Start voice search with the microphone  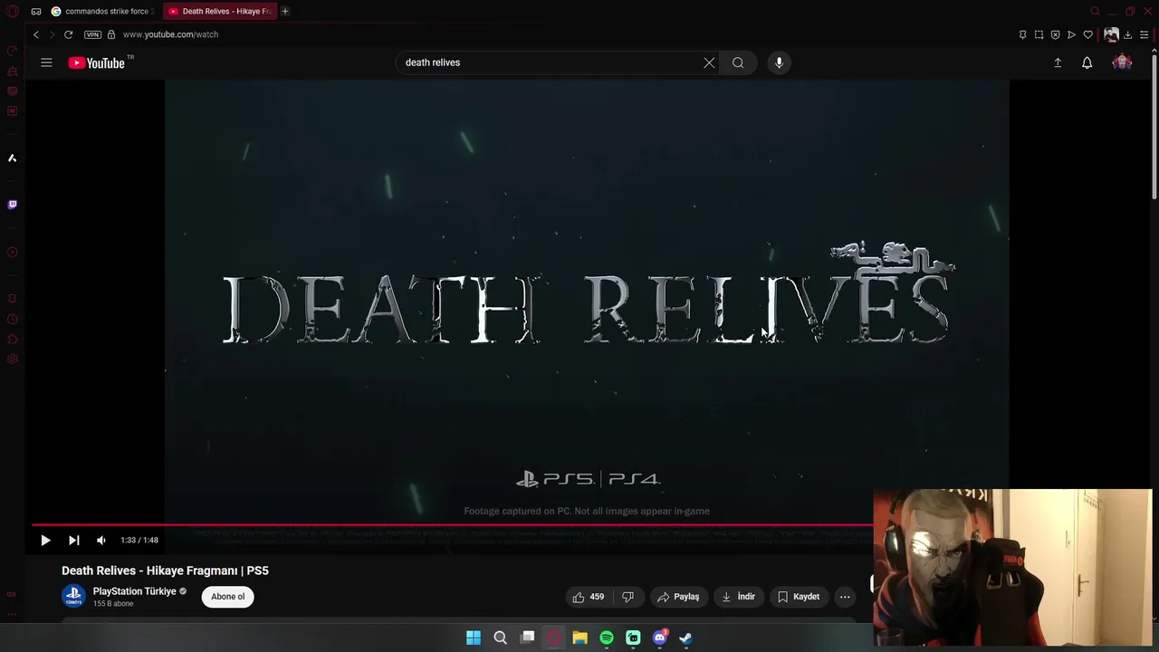[x=779, y=62]
